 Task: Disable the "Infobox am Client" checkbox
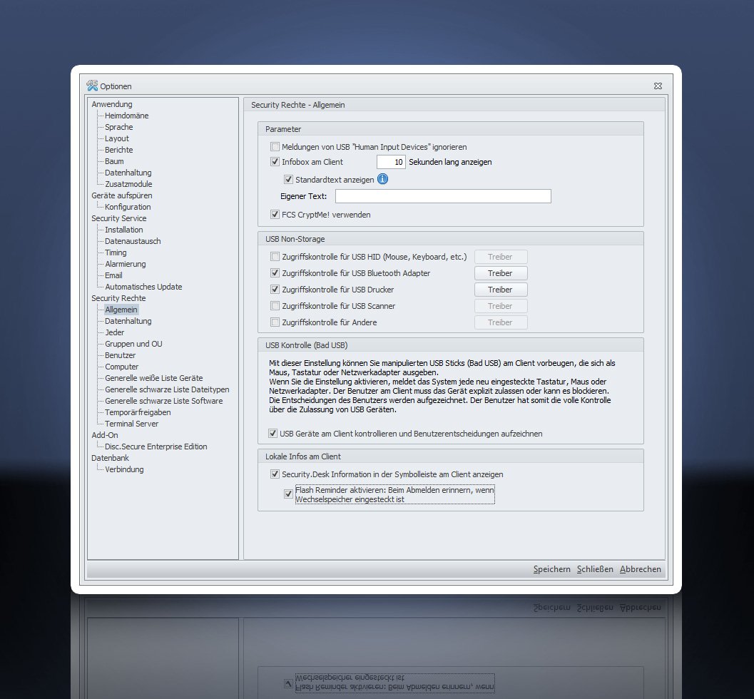tap(275, 162)
